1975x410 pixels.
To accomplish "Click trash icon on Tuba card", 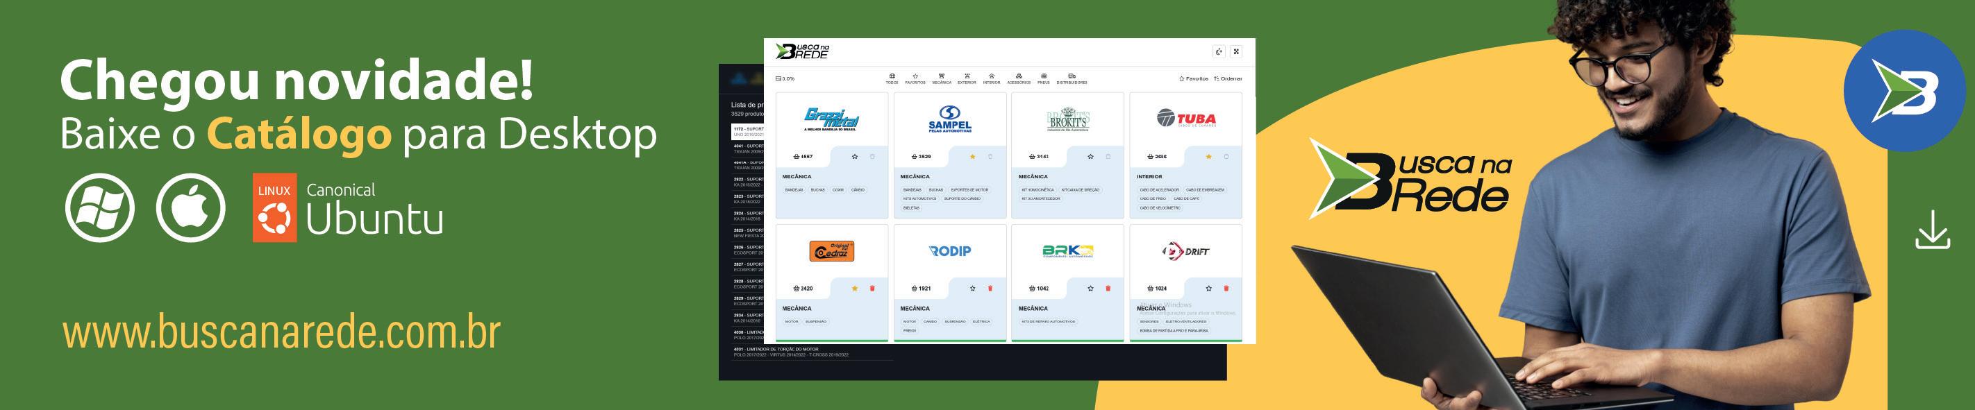I will coord(1226,156).
